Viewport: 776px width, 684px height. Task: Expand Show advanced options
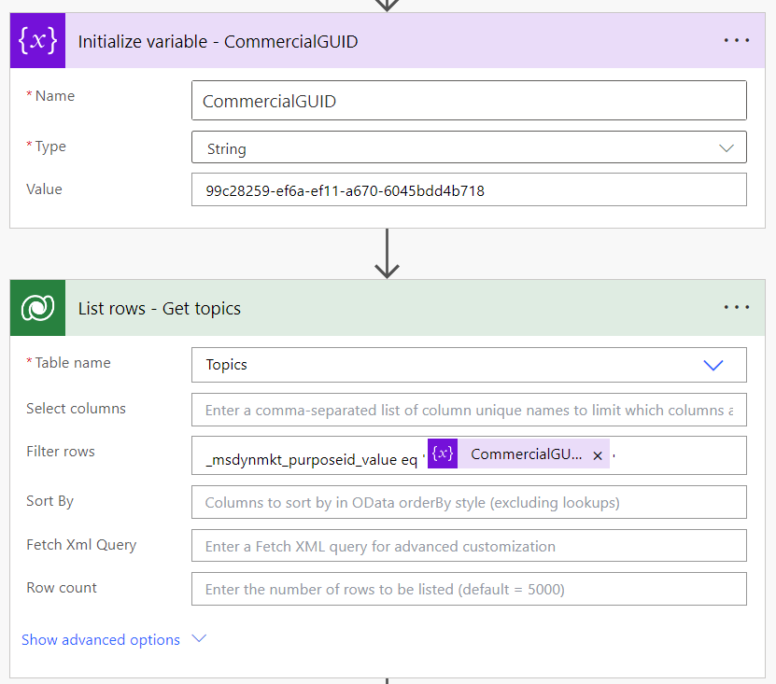pos(113,640)
